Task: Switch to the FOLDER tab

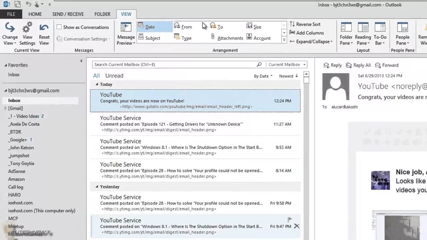Action: coord(102,14)
